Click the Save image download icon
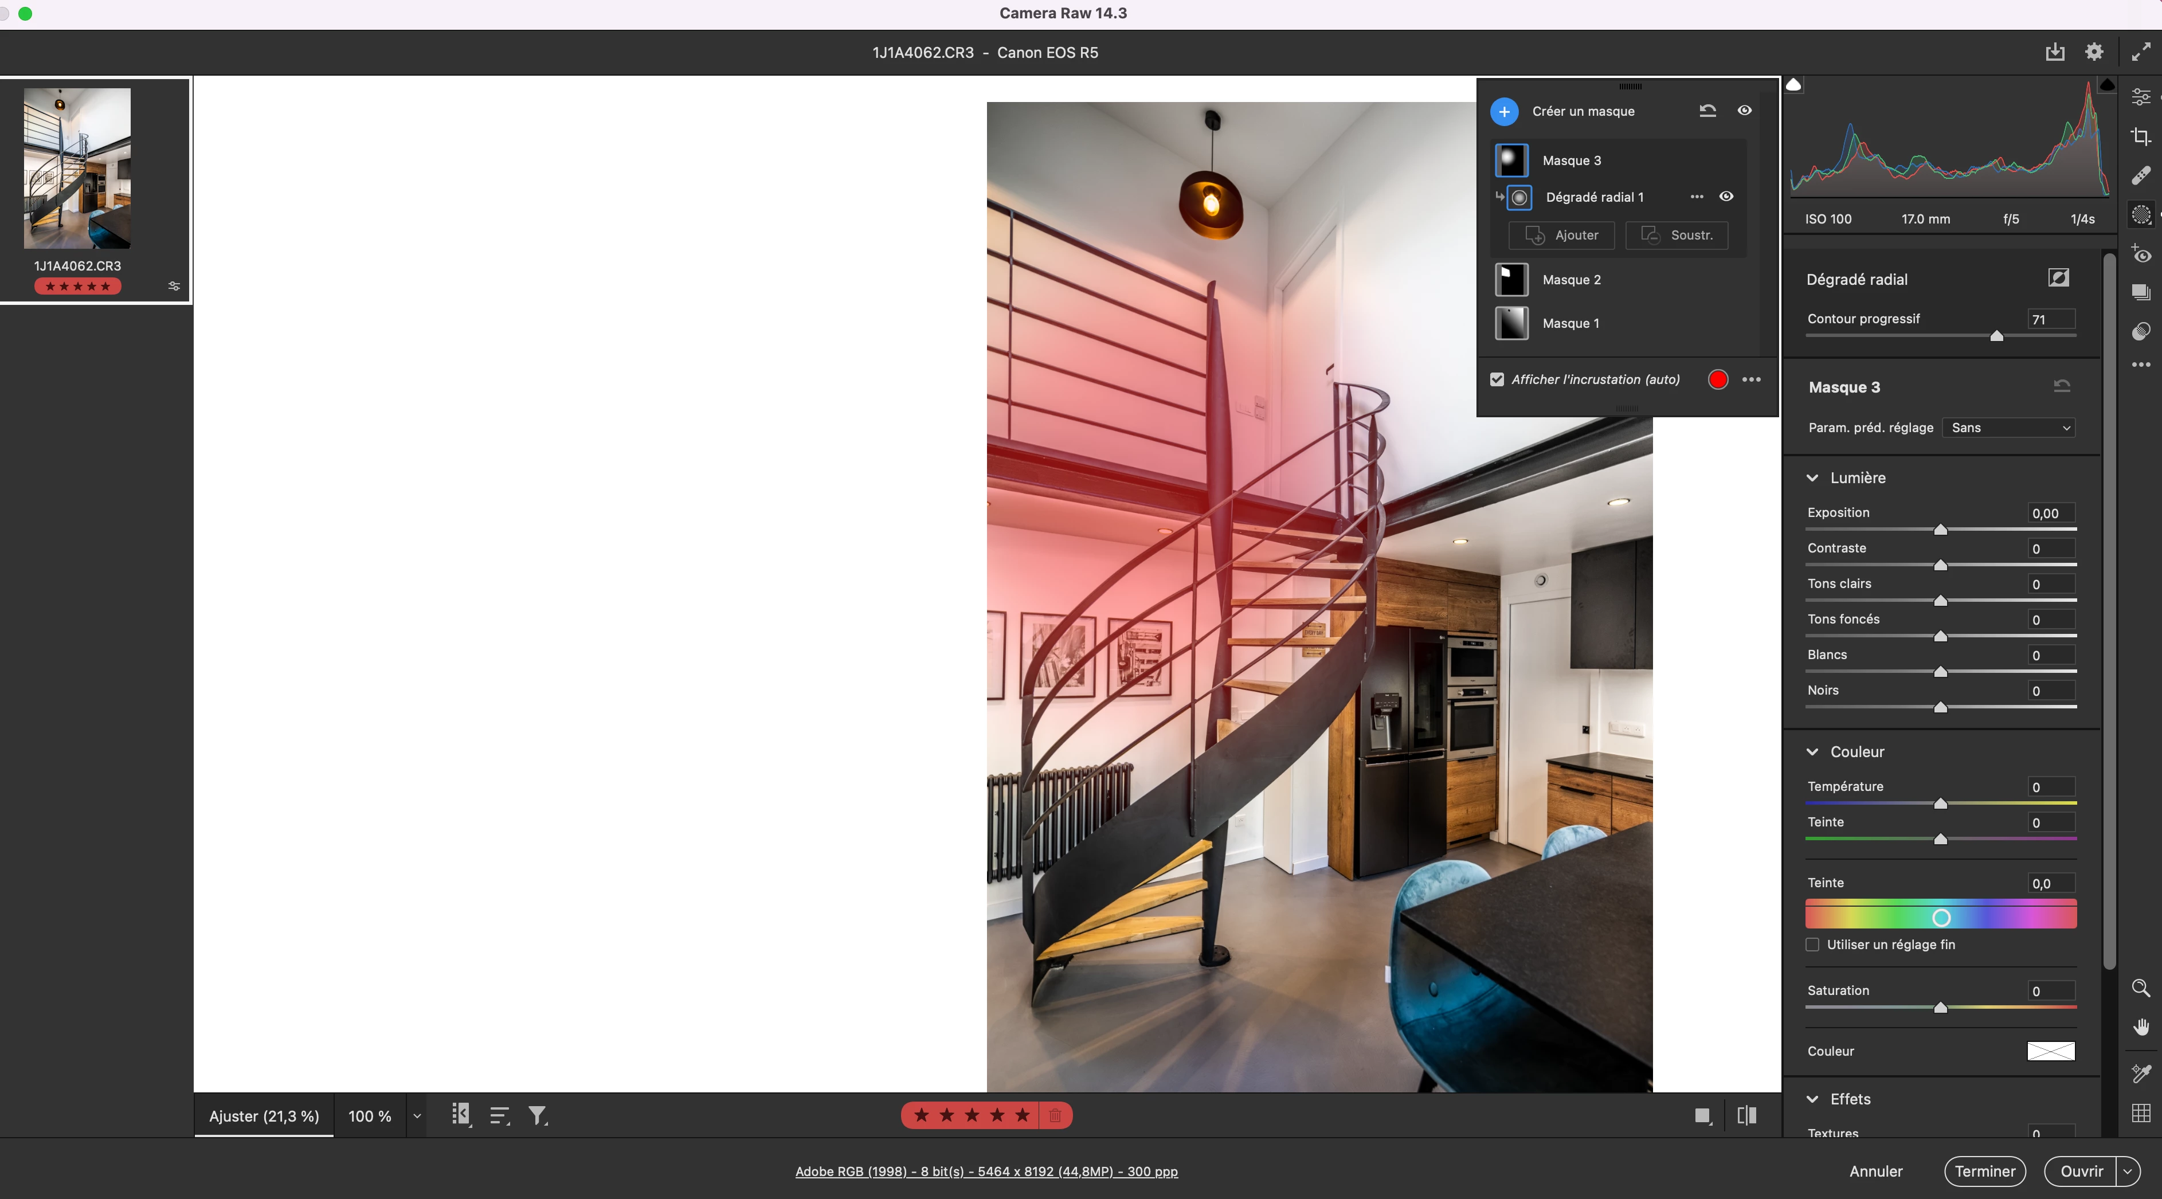 point(2055,52)
